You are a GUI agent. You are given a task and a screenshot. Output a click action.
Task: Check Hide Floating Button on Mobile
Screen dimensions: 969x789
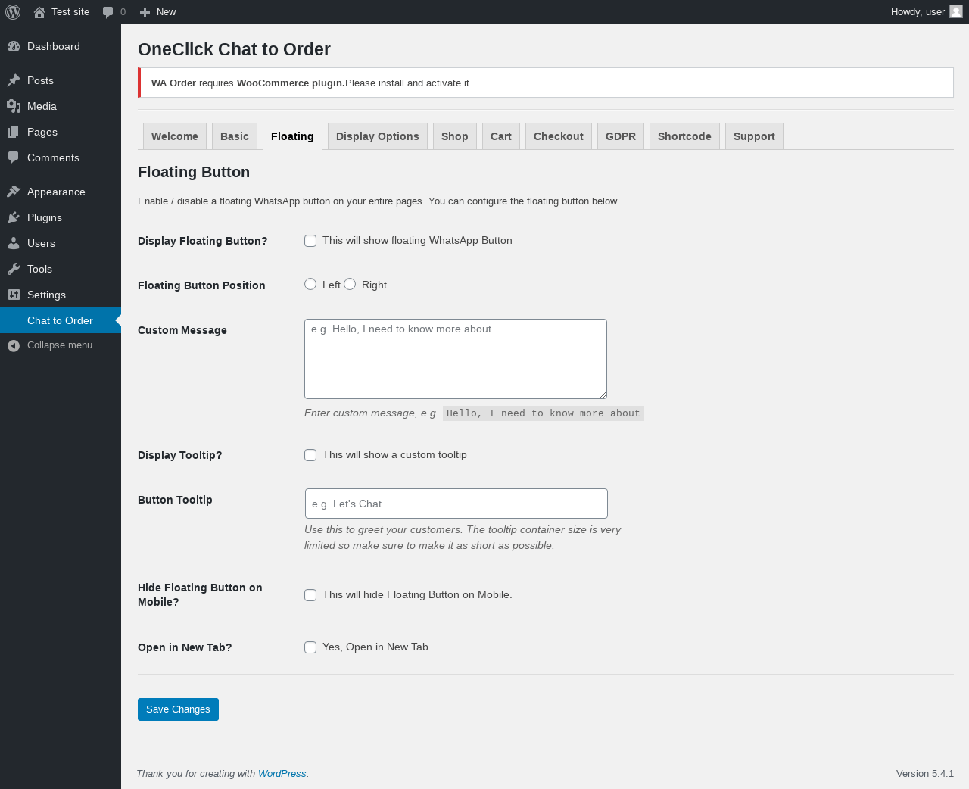(x=310, y=595)
